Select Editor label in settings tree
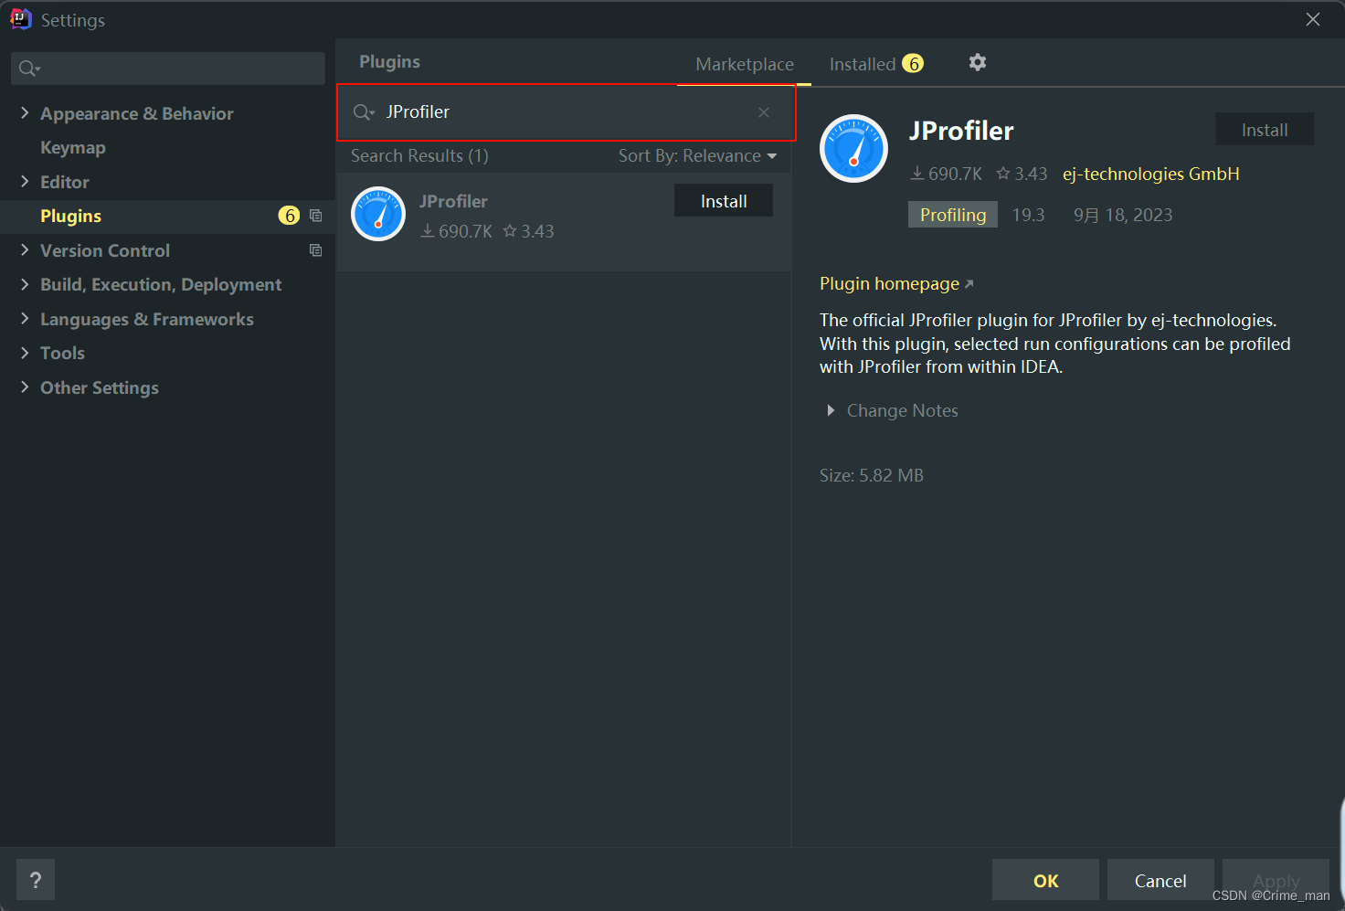 click(x=65, y=182)
